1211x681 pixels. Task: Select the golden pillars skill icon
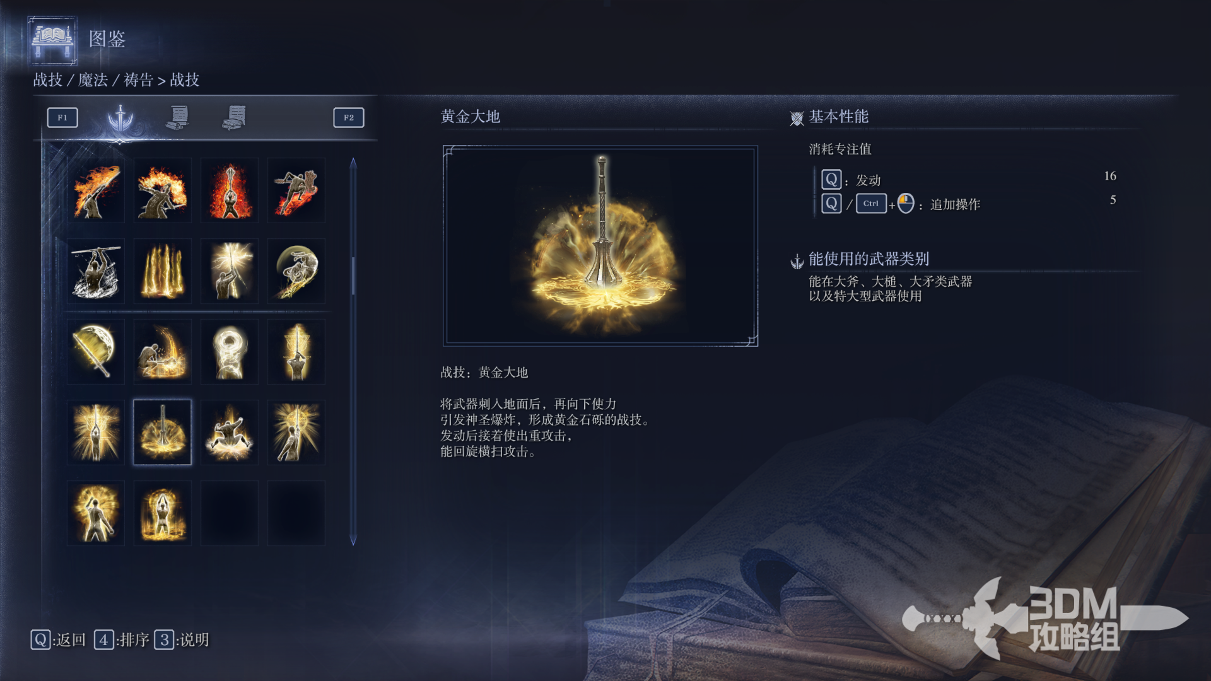coord(163,271)
